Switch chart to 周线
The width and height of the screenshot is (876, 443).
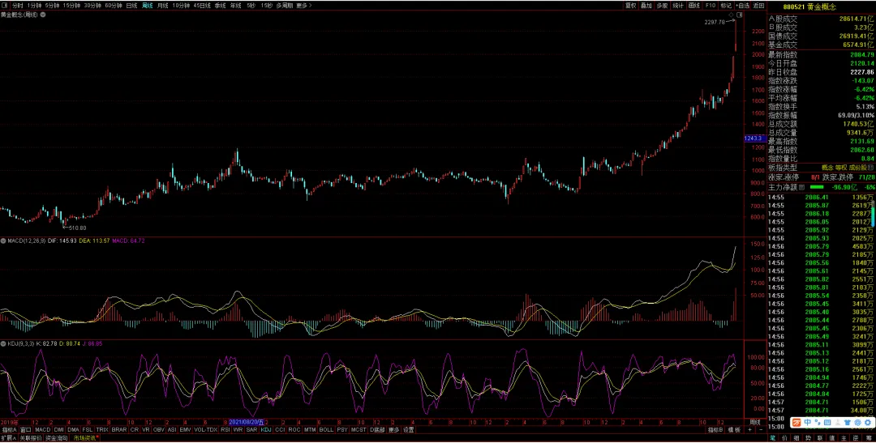click(148, 5)
